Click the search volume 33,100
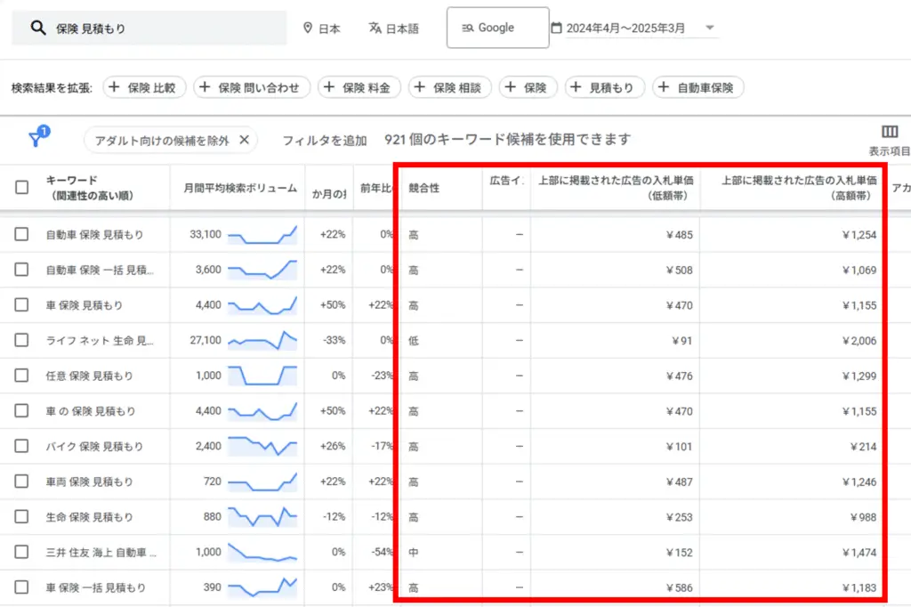This screenshot has width=911, height=607. (x=206, y=234)
